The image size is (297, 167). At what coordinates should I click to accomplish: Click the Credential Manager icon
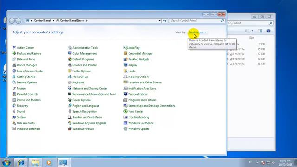[125, 53]
